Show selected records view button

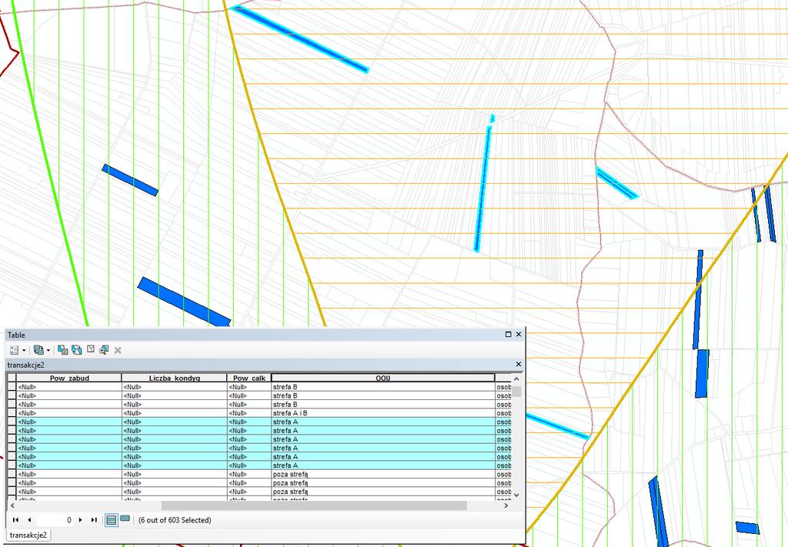coord(125,519)
